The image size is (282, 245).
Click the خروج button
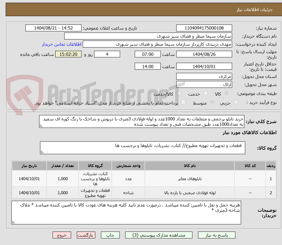tap(62, 235)
